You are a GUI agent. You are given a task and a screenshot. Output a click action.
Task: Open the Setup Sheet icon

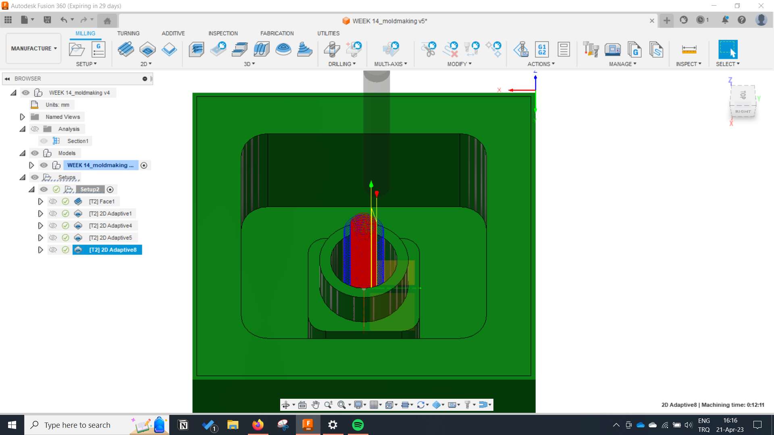(x=564, y=50)
